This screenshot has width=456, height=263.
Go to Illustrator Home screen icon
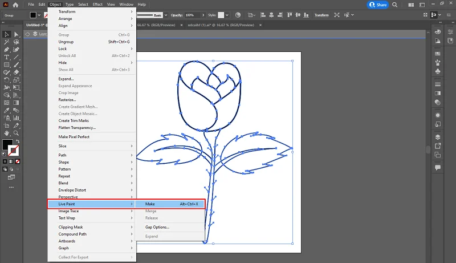[15, 5]
